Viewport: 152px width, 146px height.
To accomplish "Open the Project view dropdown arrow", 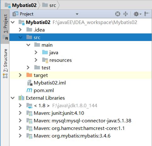I will point(77,14).
